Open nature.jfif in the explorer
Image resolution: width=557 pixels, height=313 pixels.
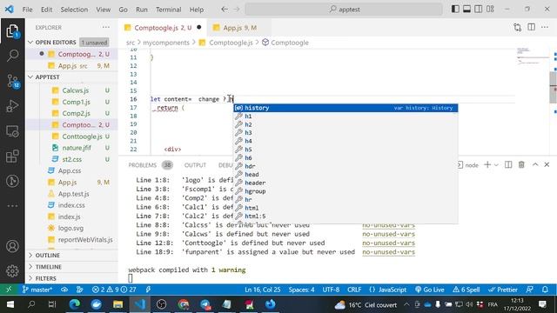click(77, 148)
